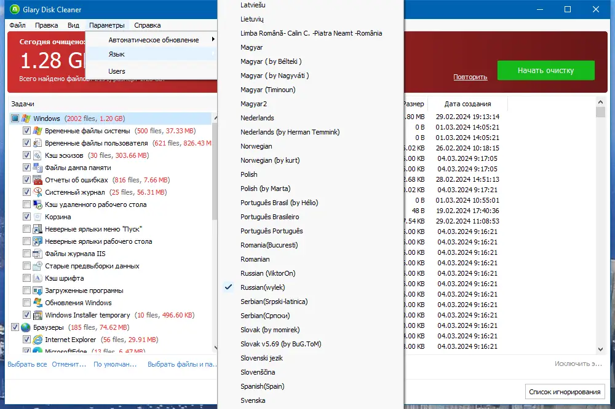Click the downloaded programs icon

point(38,290)
